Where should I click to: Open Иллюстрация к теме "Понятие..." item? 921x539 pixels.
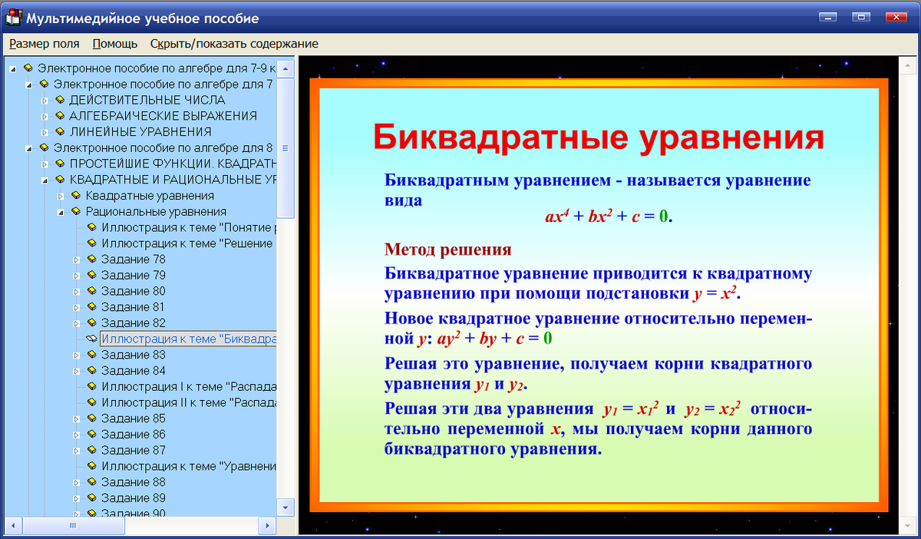coord(189,227)
